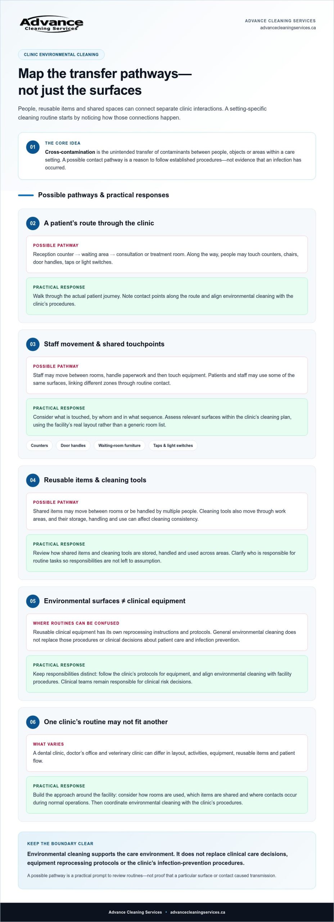The width and height of the screenshot is (334, 922).
Task: Click the 01 core idea number badge
Action: pyautogui.click(x=33, y=147)
